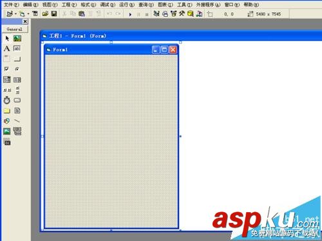The height and width of the screenshot is (241, 322).
Task: Click the Open Project folder icon
Action: [45, 14]
